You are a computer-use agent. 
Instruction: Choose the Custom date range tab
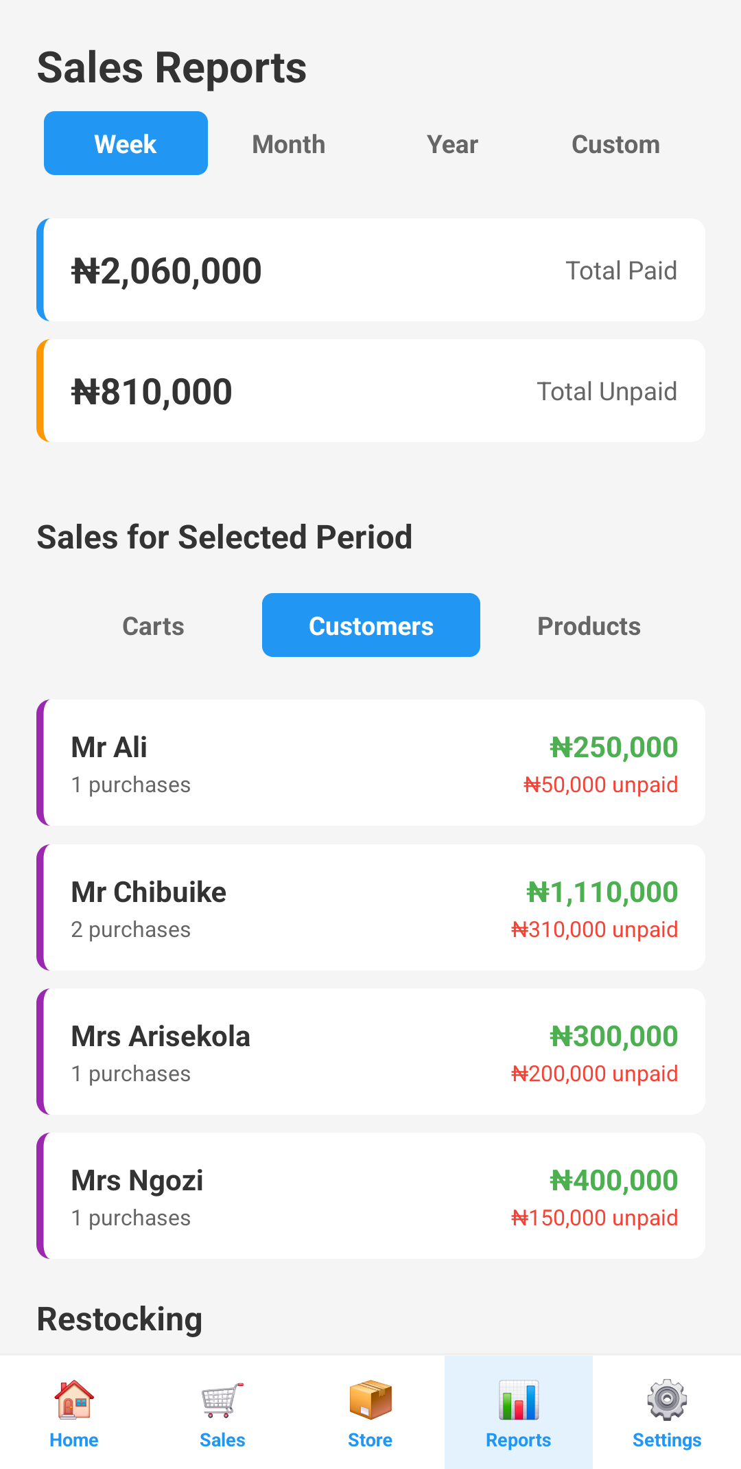615,144
